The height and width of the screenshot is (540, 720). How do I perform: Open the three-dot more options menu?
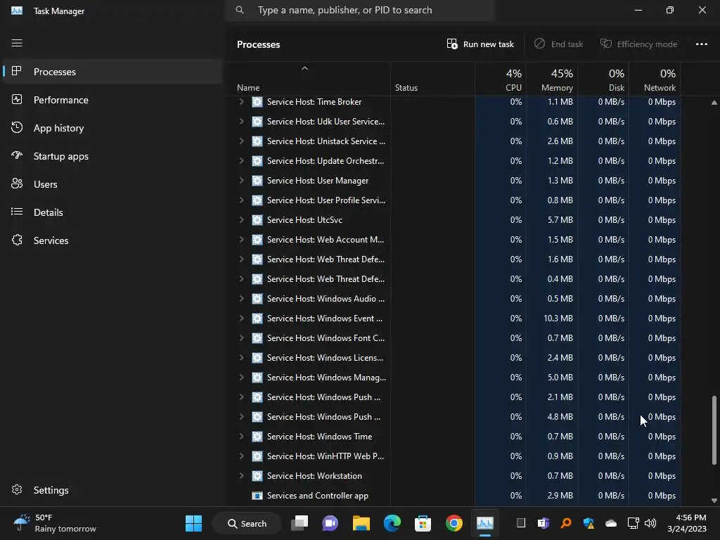[x=701, y=44]
